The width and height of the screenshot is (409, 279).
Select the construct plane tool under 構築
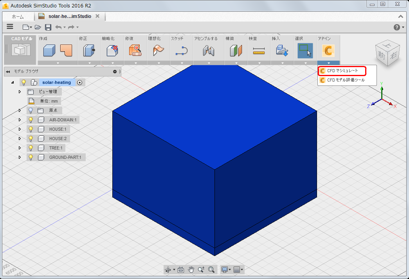236,50
